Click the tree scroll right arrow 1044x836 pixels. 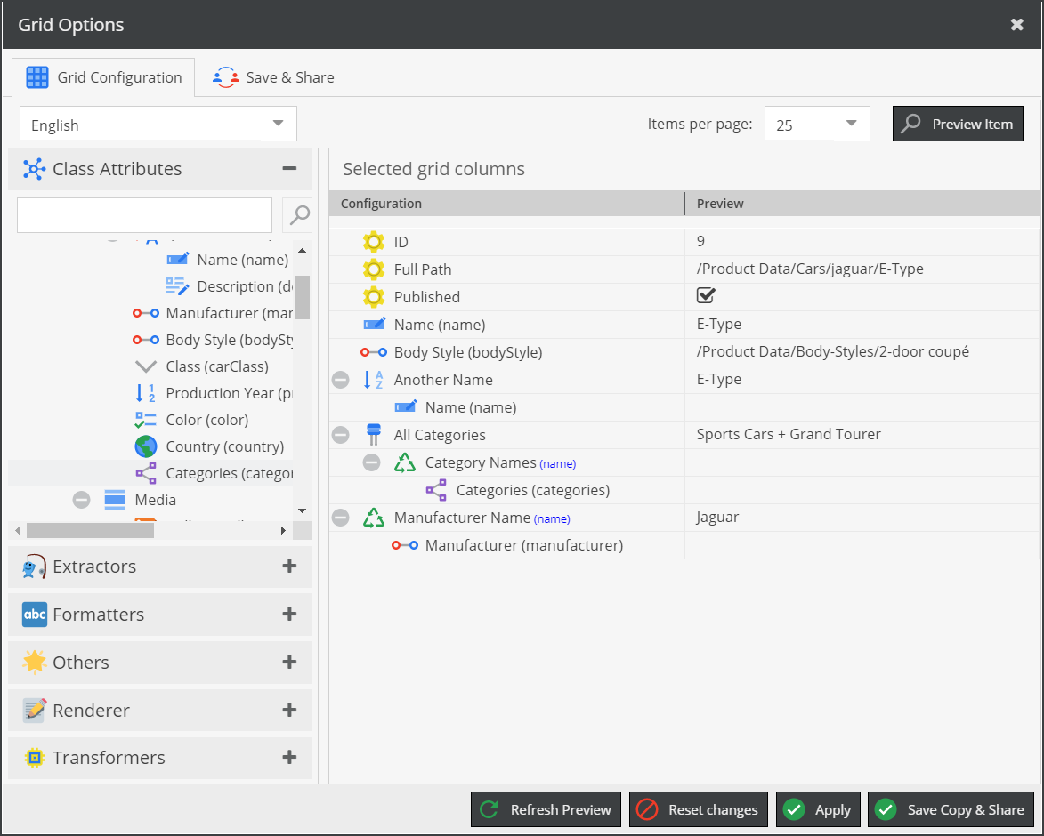284,530
